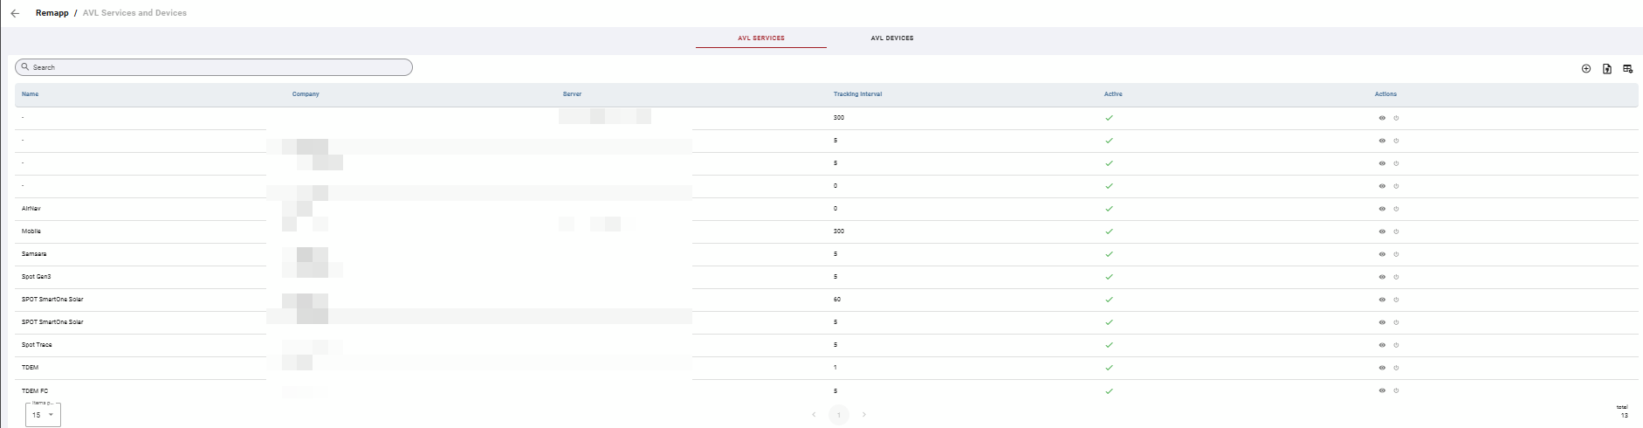Select the AirNav name cell
Image resolution: width=1643 pixels, height=428 pixels.
(31, 209)
